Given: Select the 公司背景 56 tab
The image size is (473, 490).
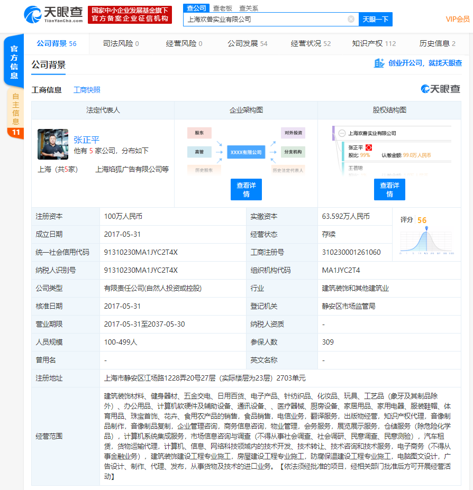Looking at the screenshot, I should pos(57,43).
